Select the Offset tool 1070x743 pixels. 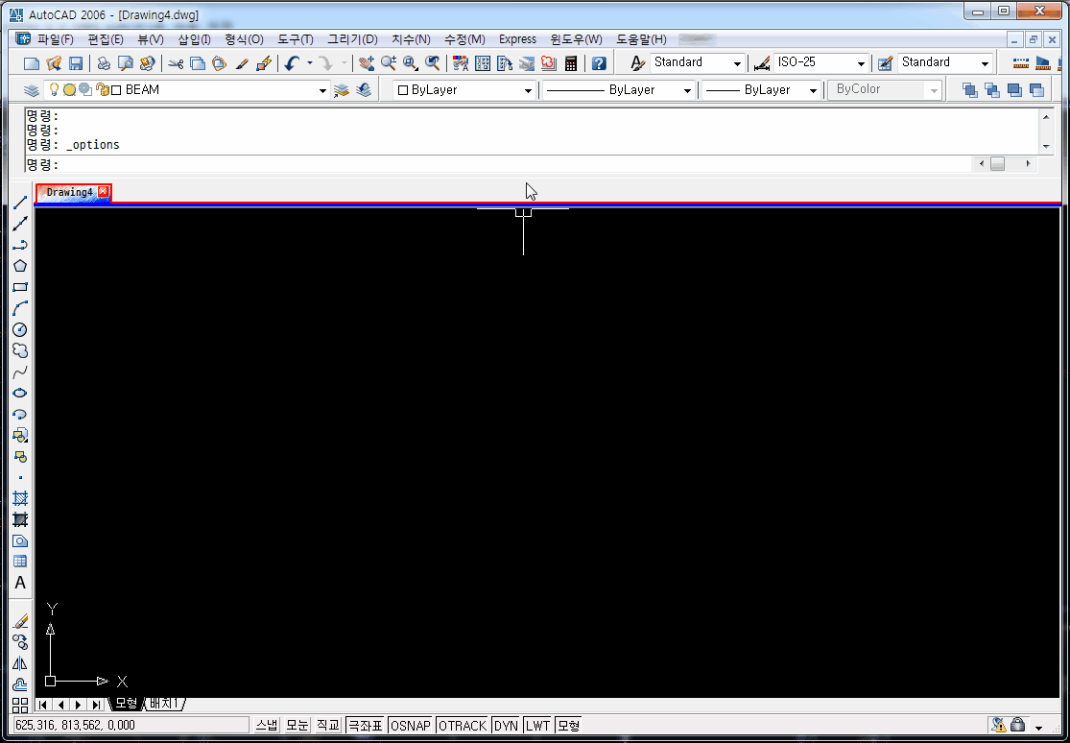20,684
